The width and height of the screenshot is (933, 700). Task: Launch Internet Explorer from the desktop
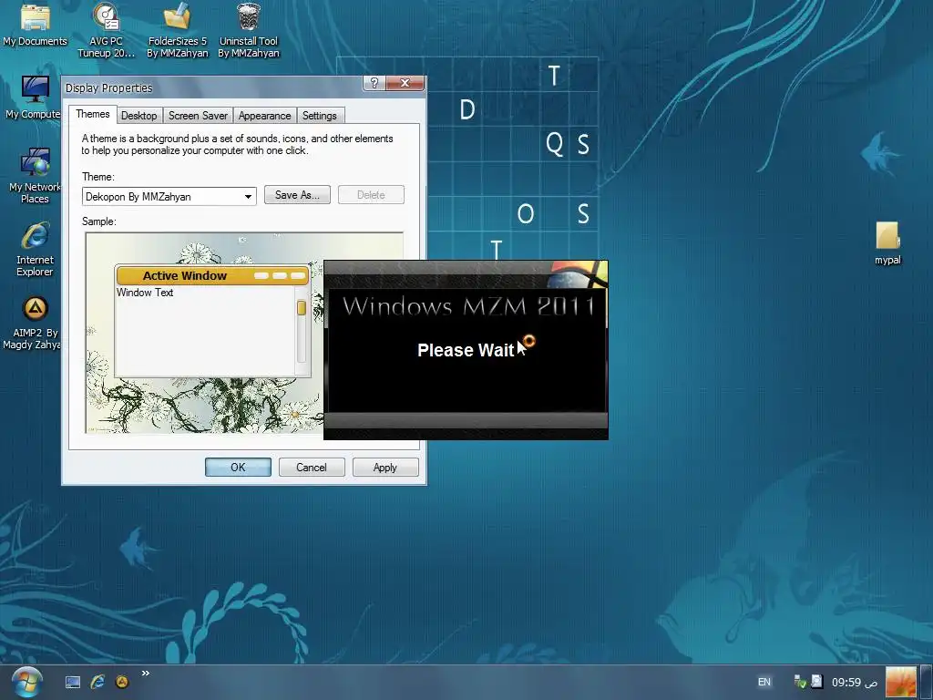coord(36,249)
